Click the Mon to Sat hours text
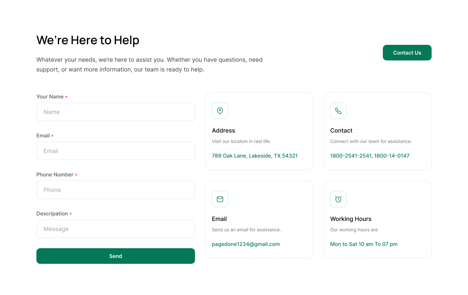Viewport: 468px width, 295px height. (364, 244)
